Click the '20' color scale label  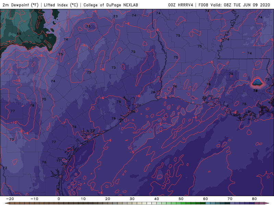pyautogui.click(x=108, y=199)
